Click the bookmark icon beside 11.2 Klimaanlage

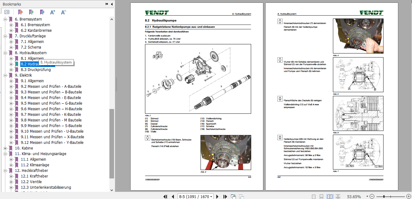tap(17, 165)
